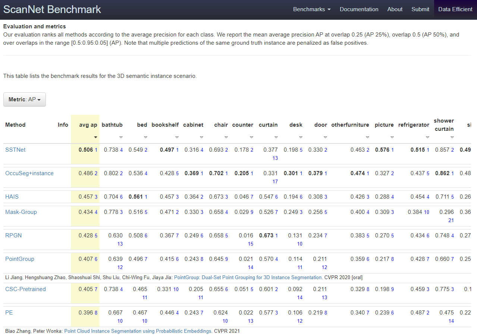Select PE refrigerator value 0.487
477x335 pixels.
pyautogui.click(x=418, y=313)
